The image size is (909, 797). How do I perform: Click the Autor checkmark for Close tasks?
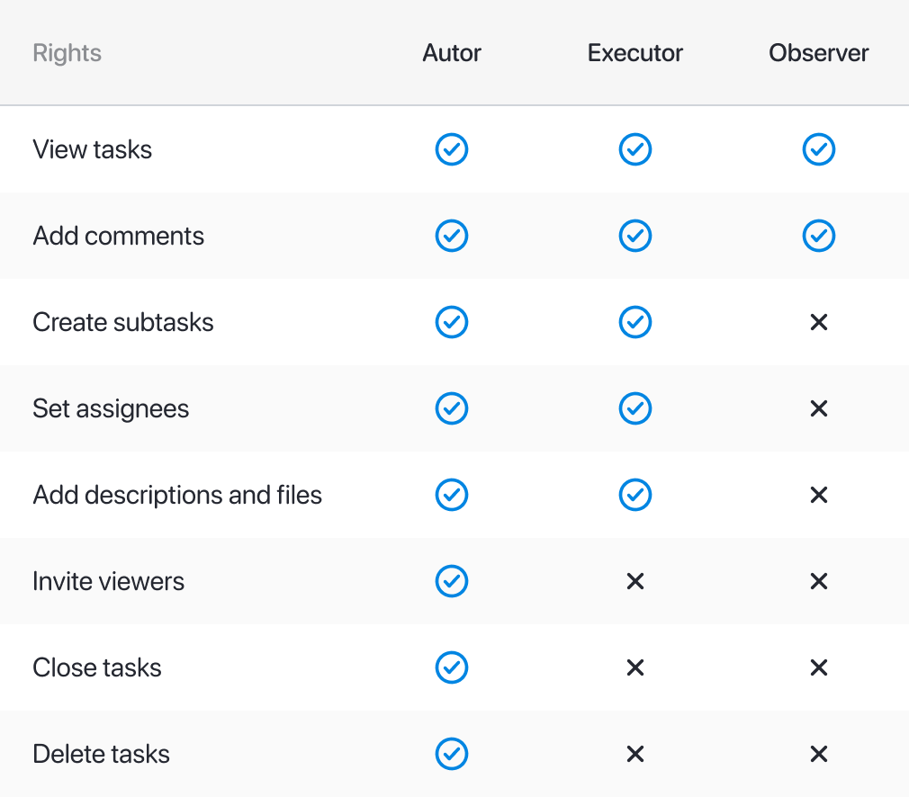point(452,667)
